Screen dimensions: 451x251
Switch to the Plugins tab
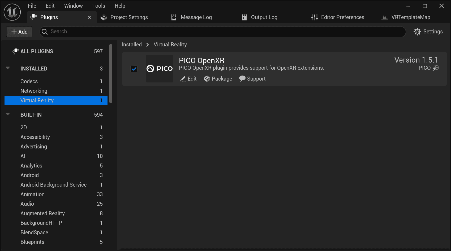point(49,17)
